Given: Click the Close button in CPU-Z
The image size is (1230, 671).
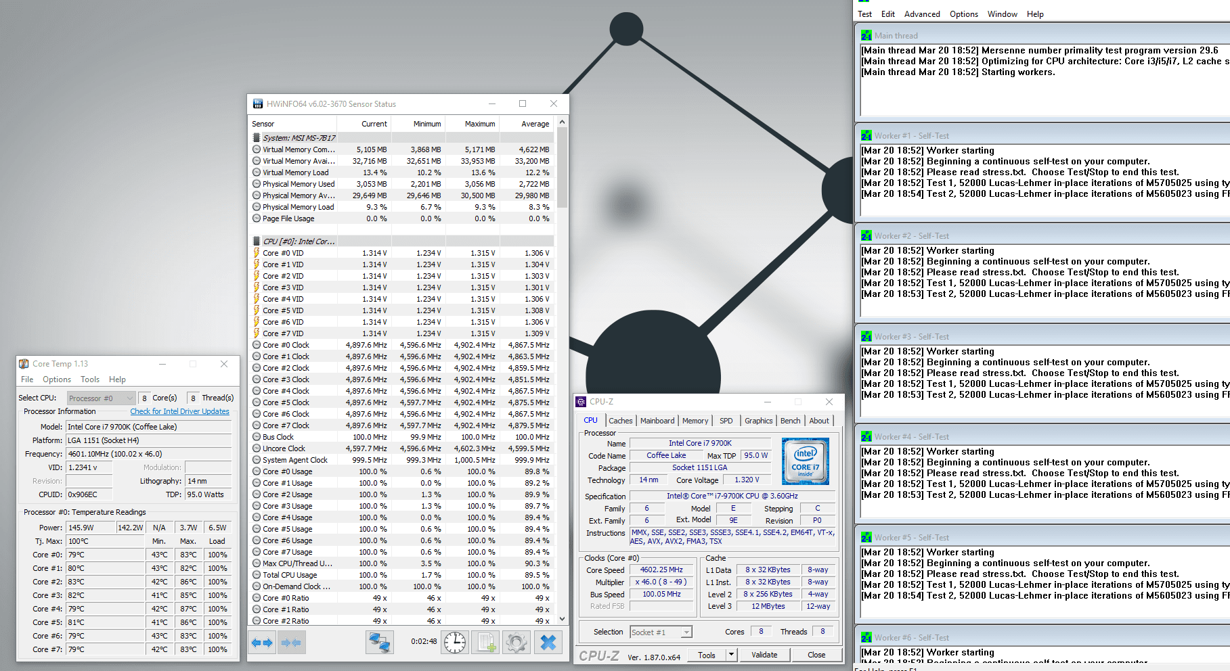Looking at the screenshot, I should (x=816, y=655).
